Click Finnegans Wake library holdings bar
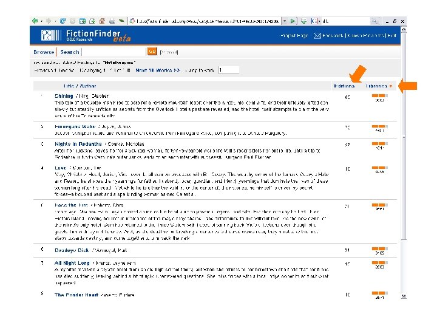The height and width of the screenshot is (328, 437). (x=379, y=126)
